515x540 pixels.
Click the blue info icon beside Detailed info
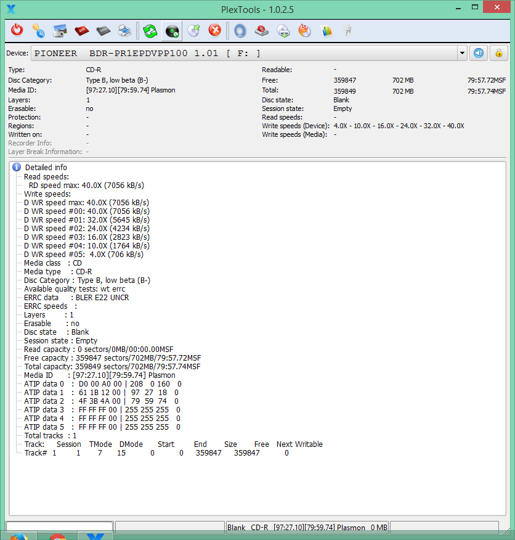[17, 167]
